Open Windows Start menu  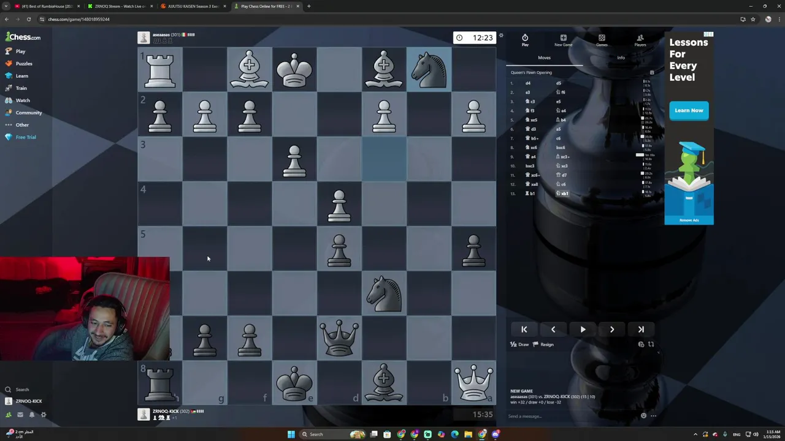[291, 434]
